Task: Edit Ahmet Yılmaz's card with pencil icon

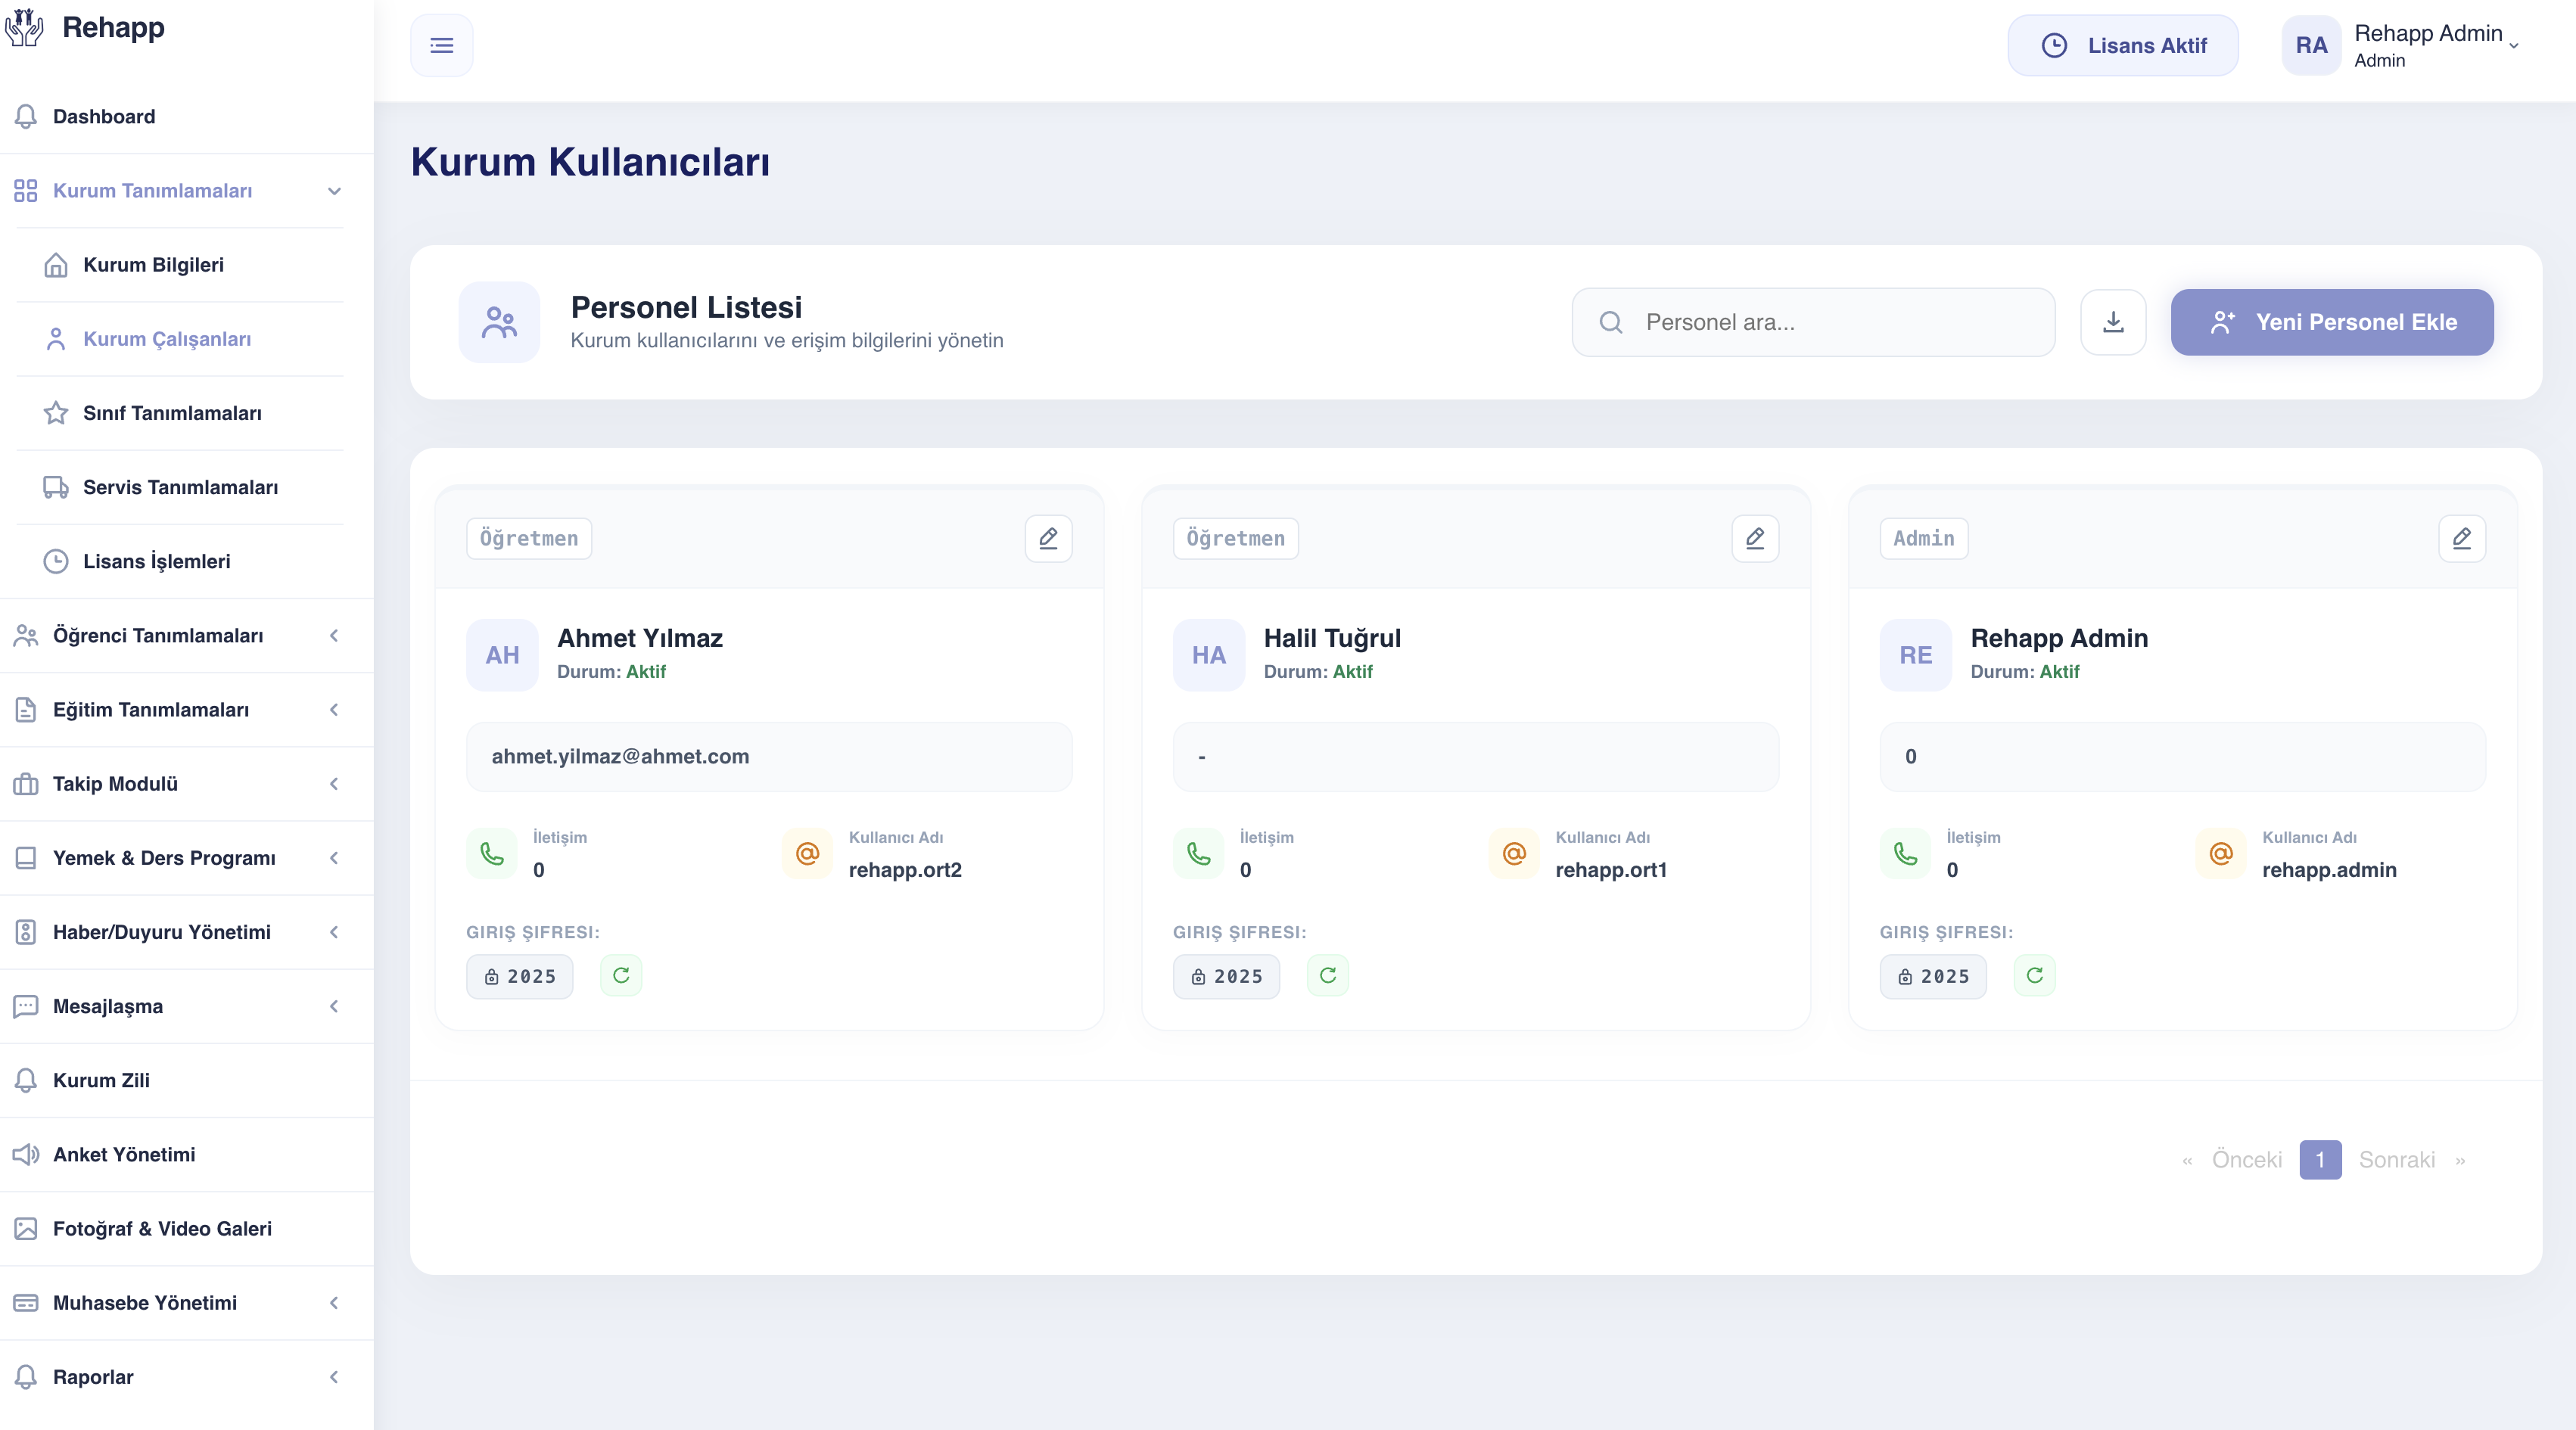Action: [x=1048, y=538]
